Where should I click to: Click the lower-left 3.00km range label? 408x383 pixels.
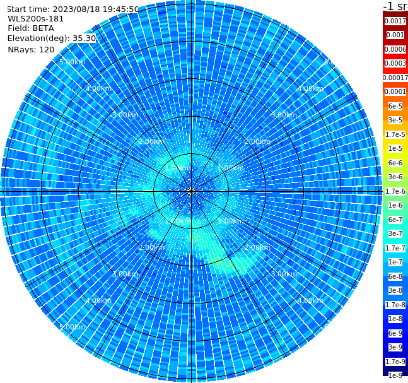[x=125, y=274]
